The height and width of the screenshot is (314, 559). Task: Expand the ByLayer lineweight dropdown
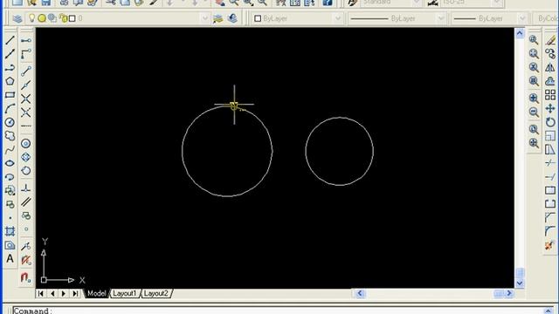[522, 18]
